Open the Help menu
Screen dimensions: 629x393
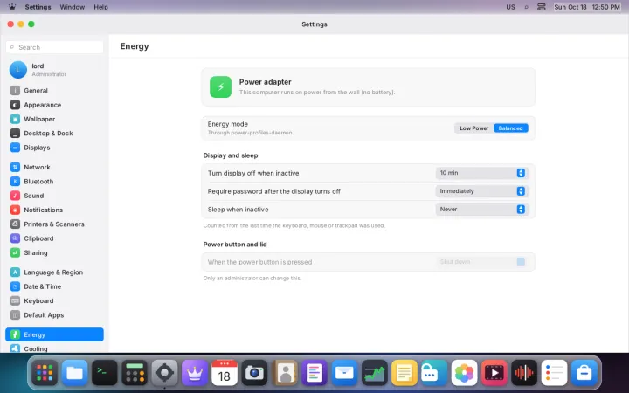coord(100,7)
